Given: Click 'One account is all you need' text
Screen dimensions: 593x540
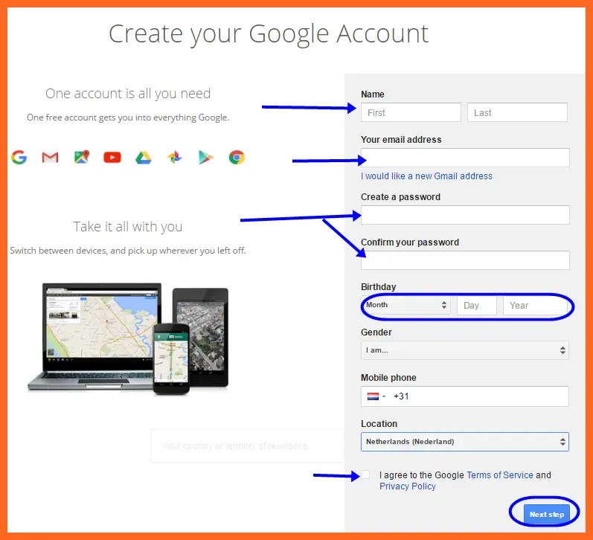Looking at the screenshot, I should point(128,94).
